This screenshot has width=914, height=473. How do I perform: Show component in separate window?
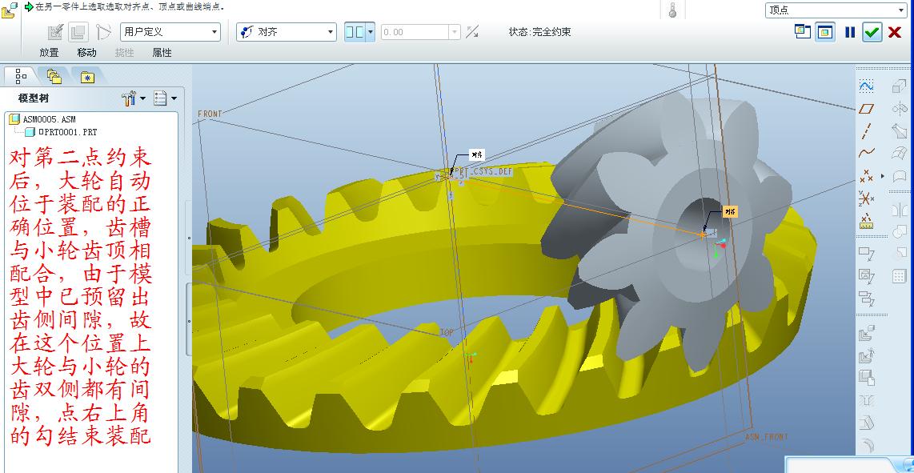(803, 31)
